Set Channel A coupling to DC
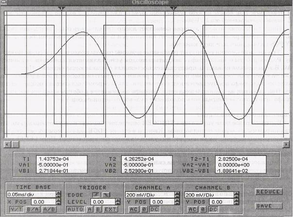The image size is (293, 217). pos(155,209)
